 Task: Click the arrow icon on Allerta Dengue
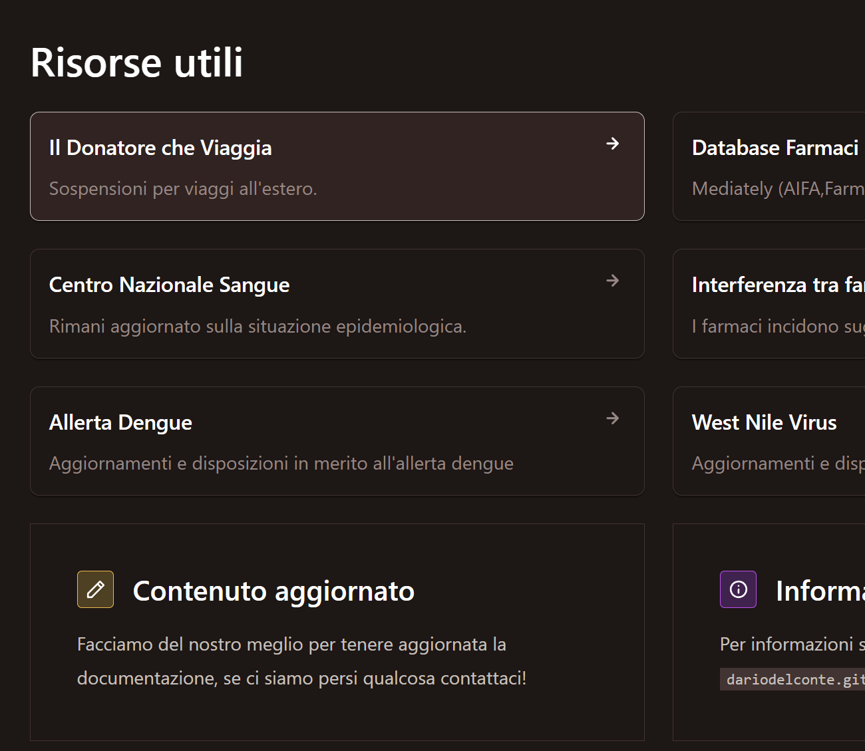612,418
